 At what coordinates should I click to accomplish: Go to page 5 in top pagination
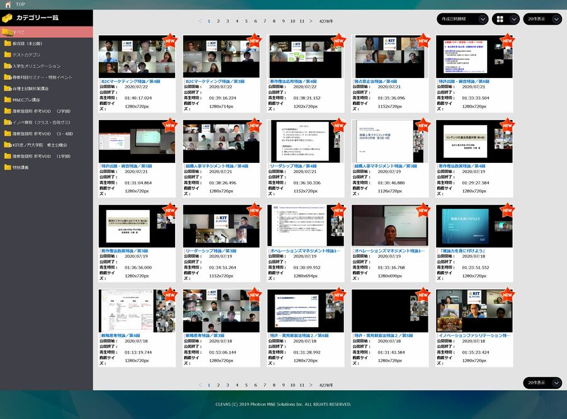pos(246,21)
